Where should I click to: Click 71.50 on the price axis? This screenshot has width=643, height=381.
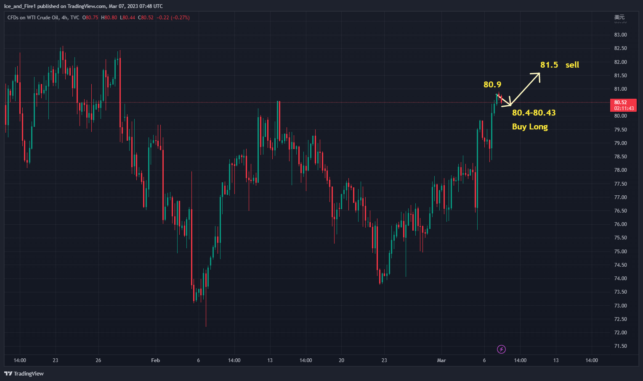click(x=620, y=346)
